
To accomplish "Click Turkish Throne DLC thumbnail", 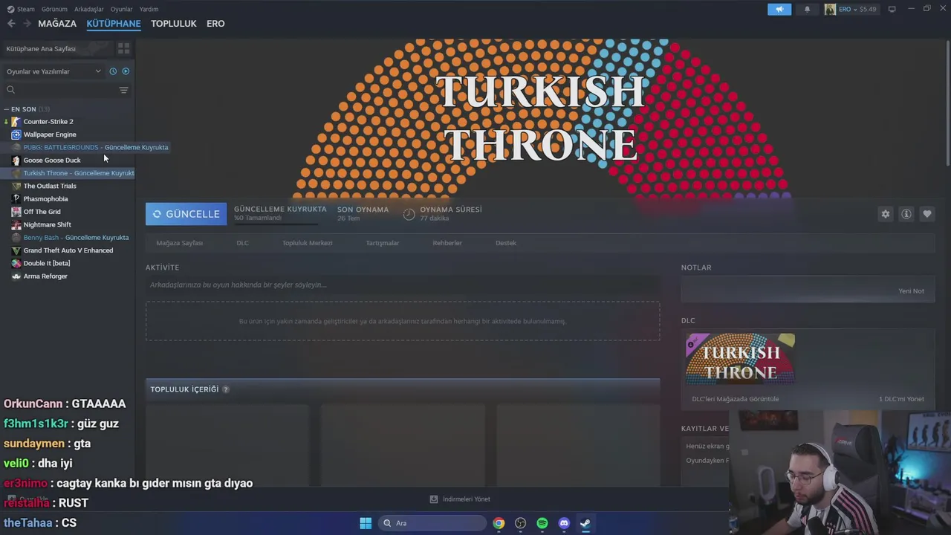I will (740, 359).
